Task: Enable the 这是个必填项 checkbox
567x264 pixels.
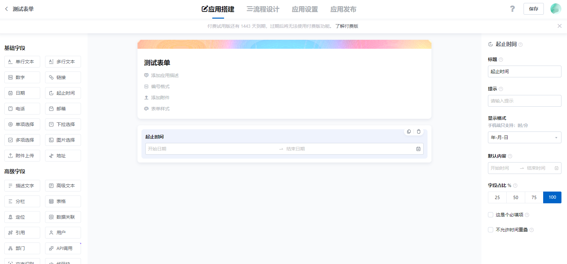Action: click(x=491, y=215)
